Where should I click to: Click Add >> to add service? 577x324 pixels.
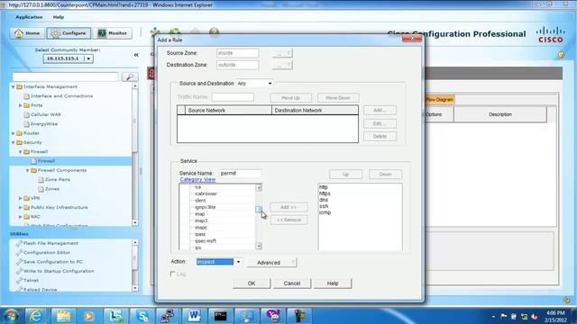pos(288,207)
